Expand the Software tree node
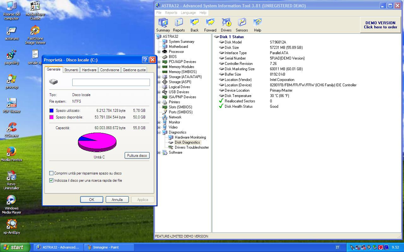This screenshot has height=252, width=404. pyautogui.click(x=159, y=152)
